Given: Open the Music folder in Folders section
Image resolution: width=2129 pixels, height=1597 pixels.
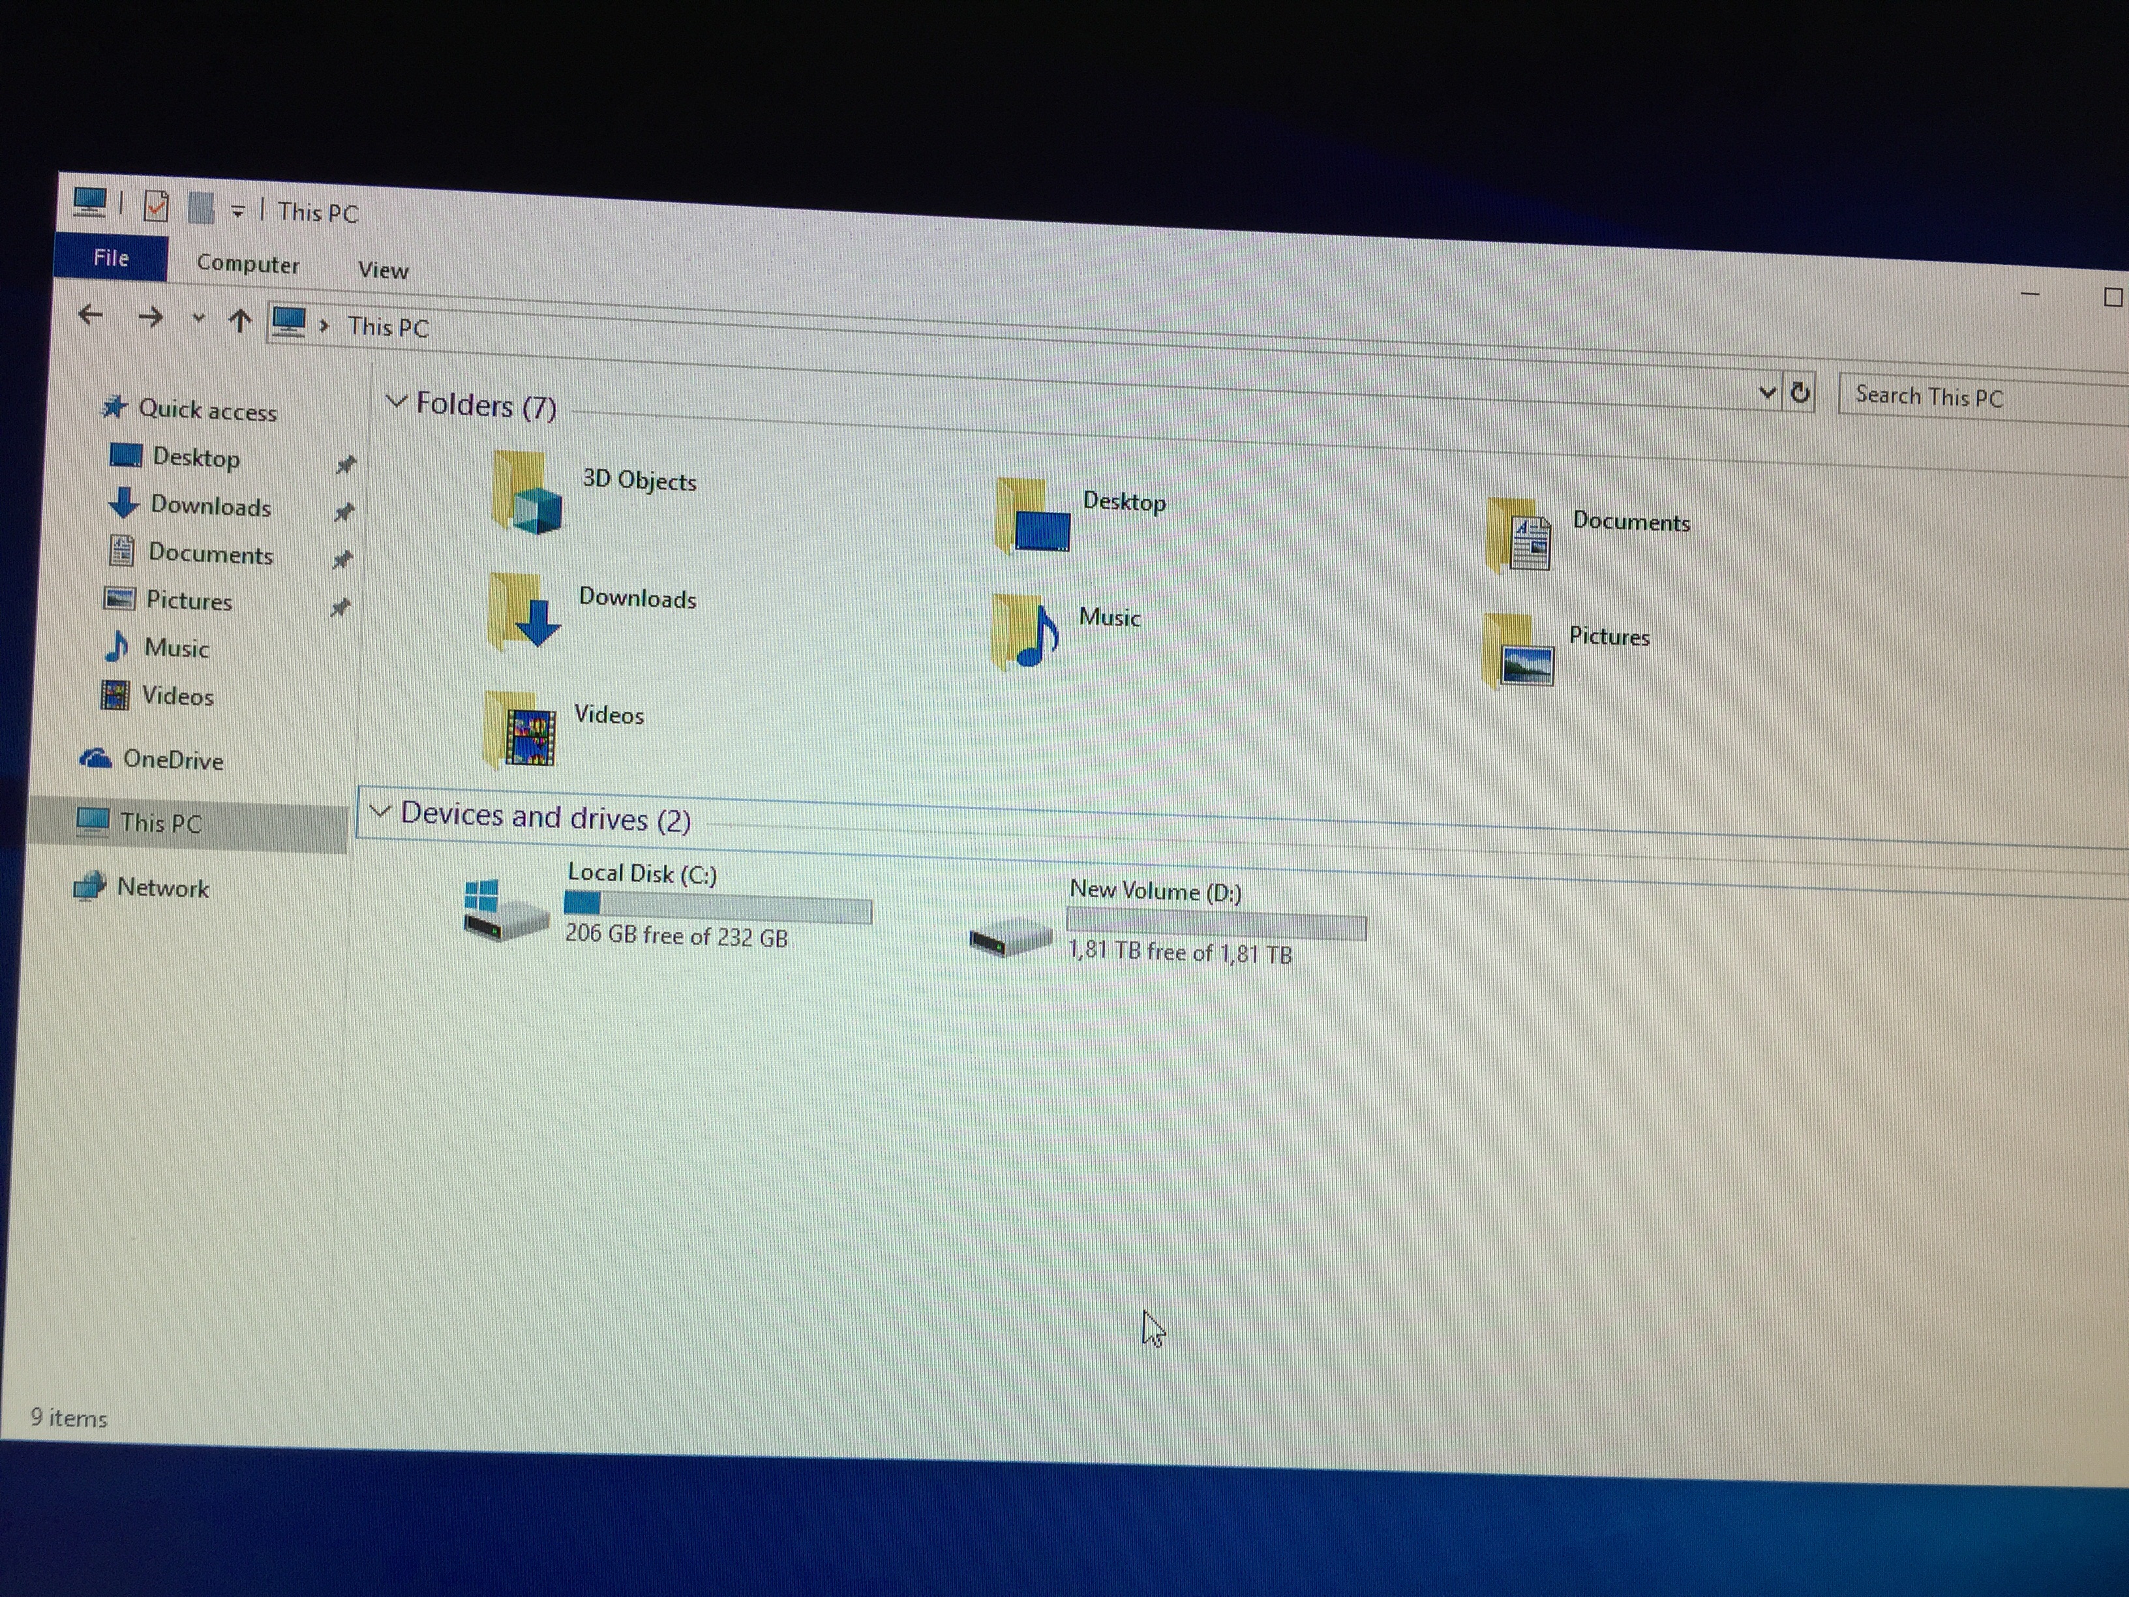Looking at the screenshot, I should pos(1026,631).
